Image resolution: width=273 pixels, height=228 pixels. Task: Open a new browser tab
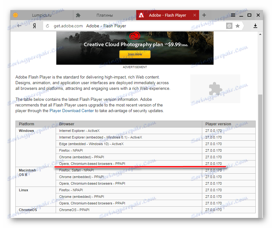pyautogui.click(x=204, y=15)
